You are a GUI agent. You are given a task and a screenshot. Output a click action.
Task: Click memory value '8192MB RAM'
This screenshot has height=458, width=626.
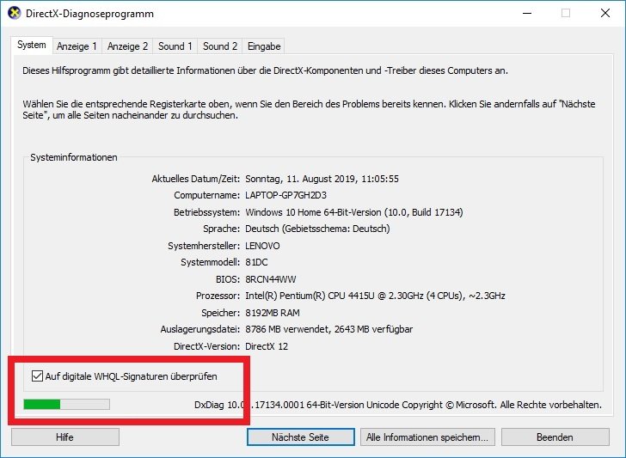273,313
